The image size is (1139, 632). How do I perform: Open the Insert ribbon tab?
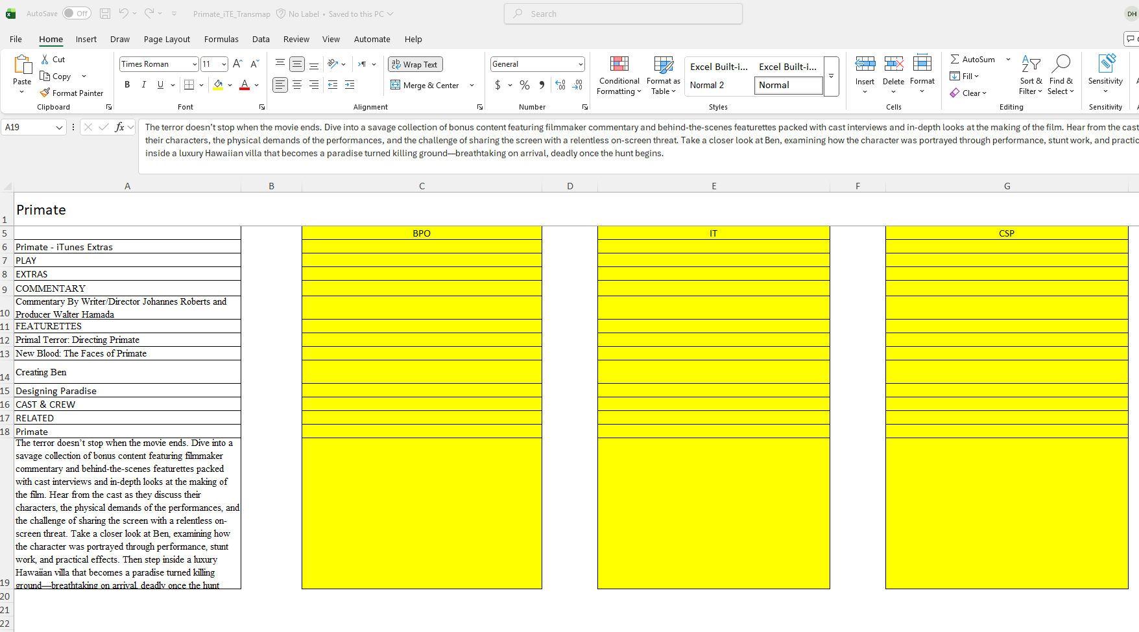click(x=86, y=39)
